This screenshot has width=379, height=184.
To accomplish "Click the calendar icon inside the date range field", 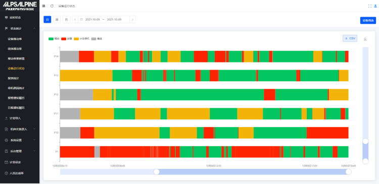I will pos(81,20).
